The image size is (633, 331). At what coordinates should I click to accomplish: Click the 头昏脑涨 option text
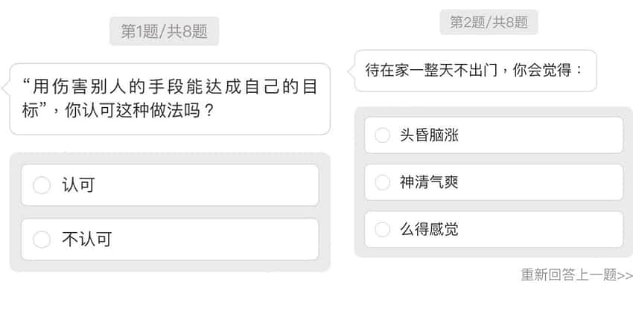point(429,135)
